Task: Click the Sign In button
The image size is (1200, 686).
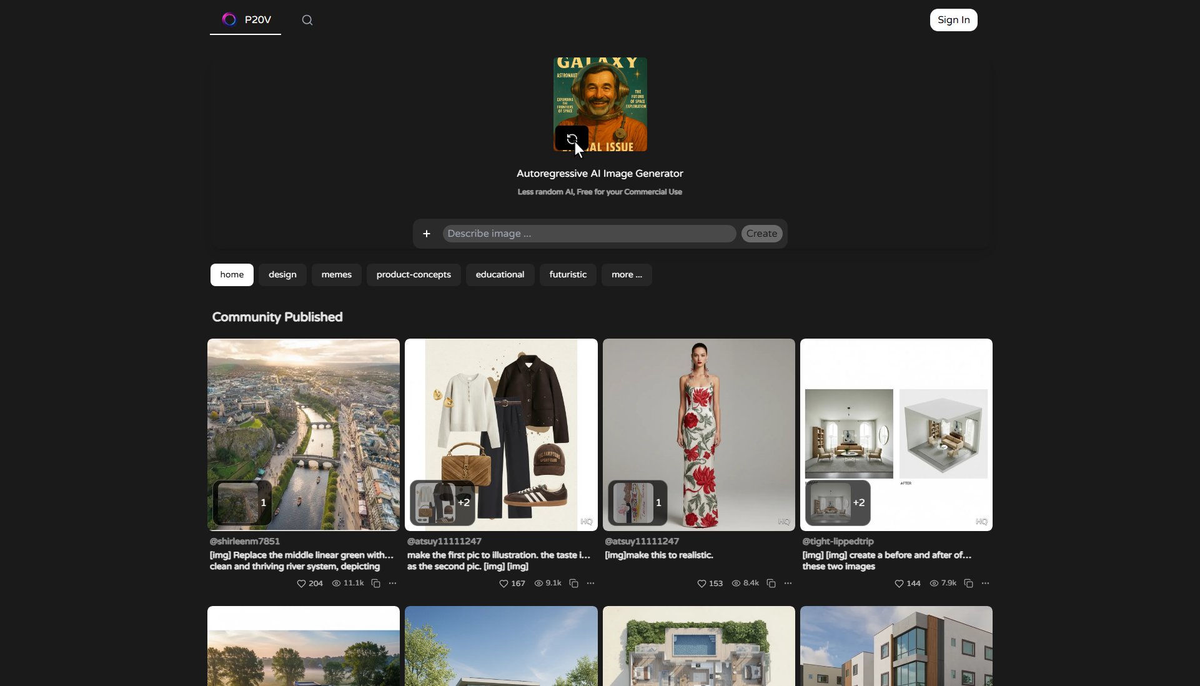Action: pos(953,20)
